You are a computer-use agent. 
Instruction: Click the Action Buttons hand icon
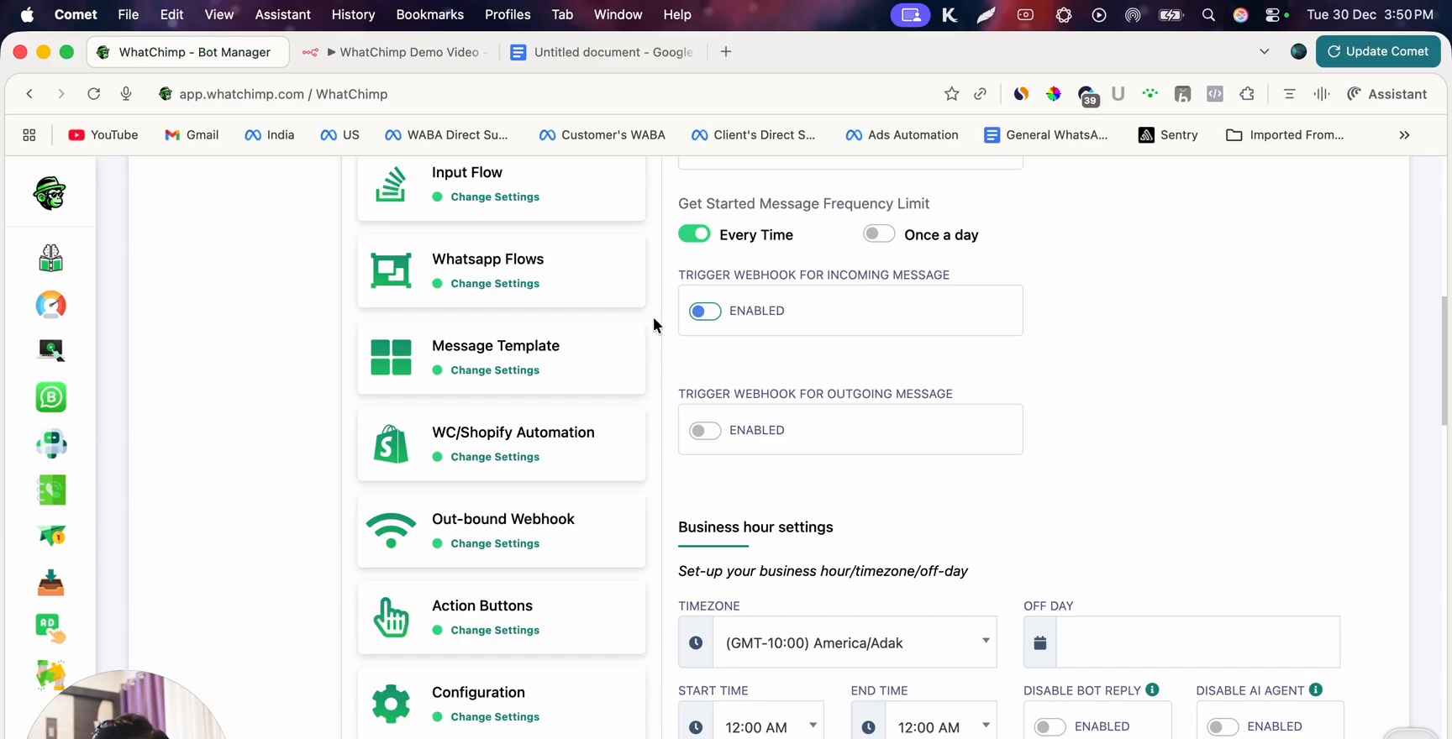pos(392,617)
